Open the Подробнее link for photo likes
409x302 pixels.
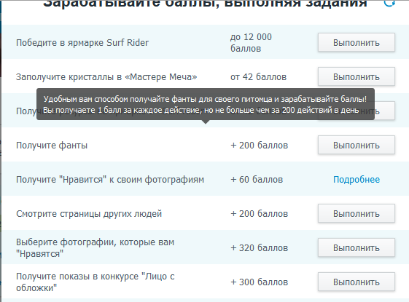coord(357,179)
